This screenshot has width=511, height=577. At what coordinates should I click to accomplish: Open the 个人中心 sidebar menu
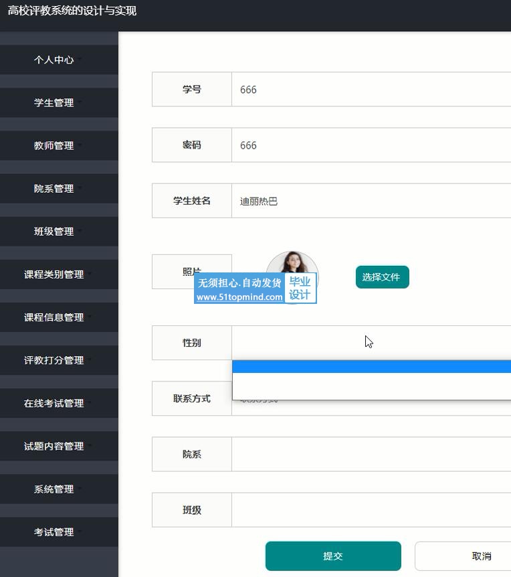[59, 60]
